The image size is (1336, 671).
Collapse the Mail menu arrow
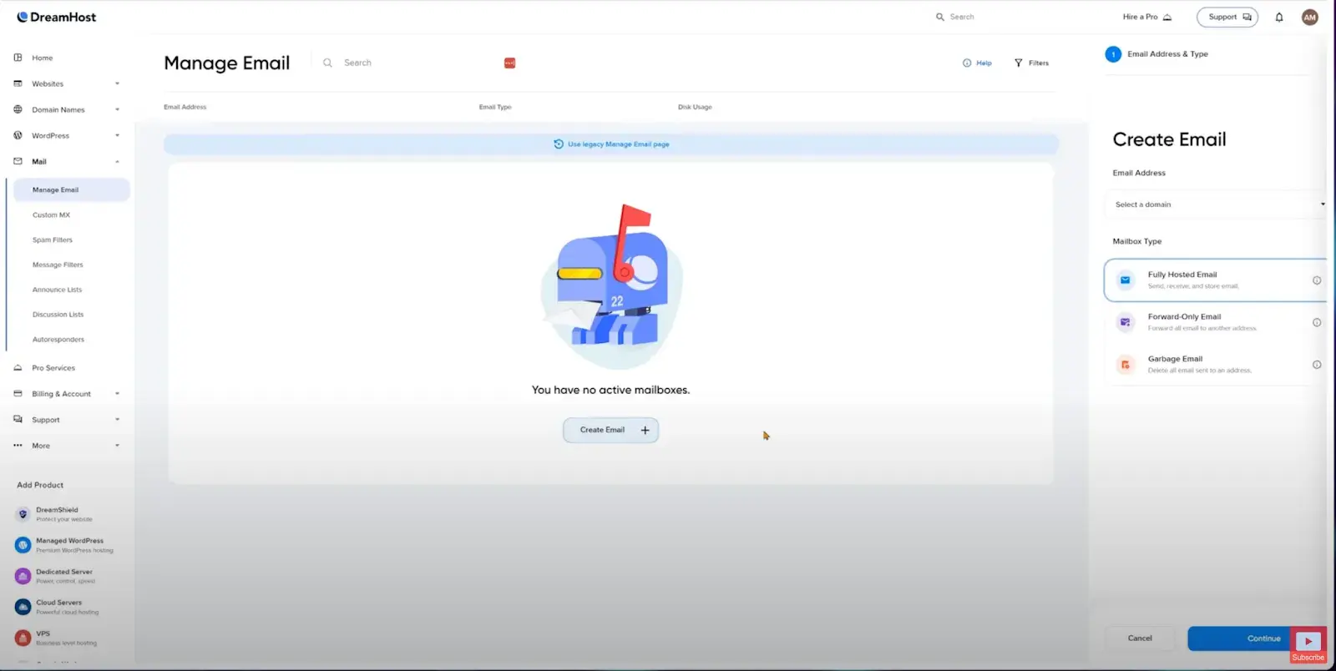117,161
